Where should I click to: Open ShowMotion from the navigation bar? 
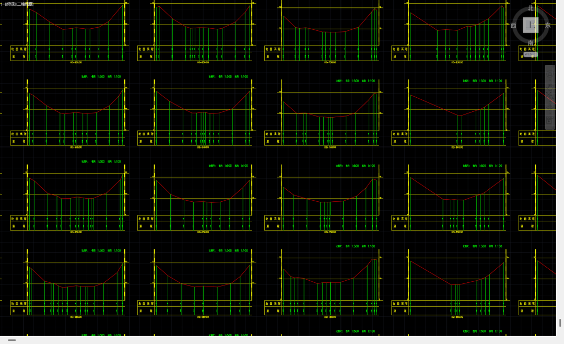point(549,121)
